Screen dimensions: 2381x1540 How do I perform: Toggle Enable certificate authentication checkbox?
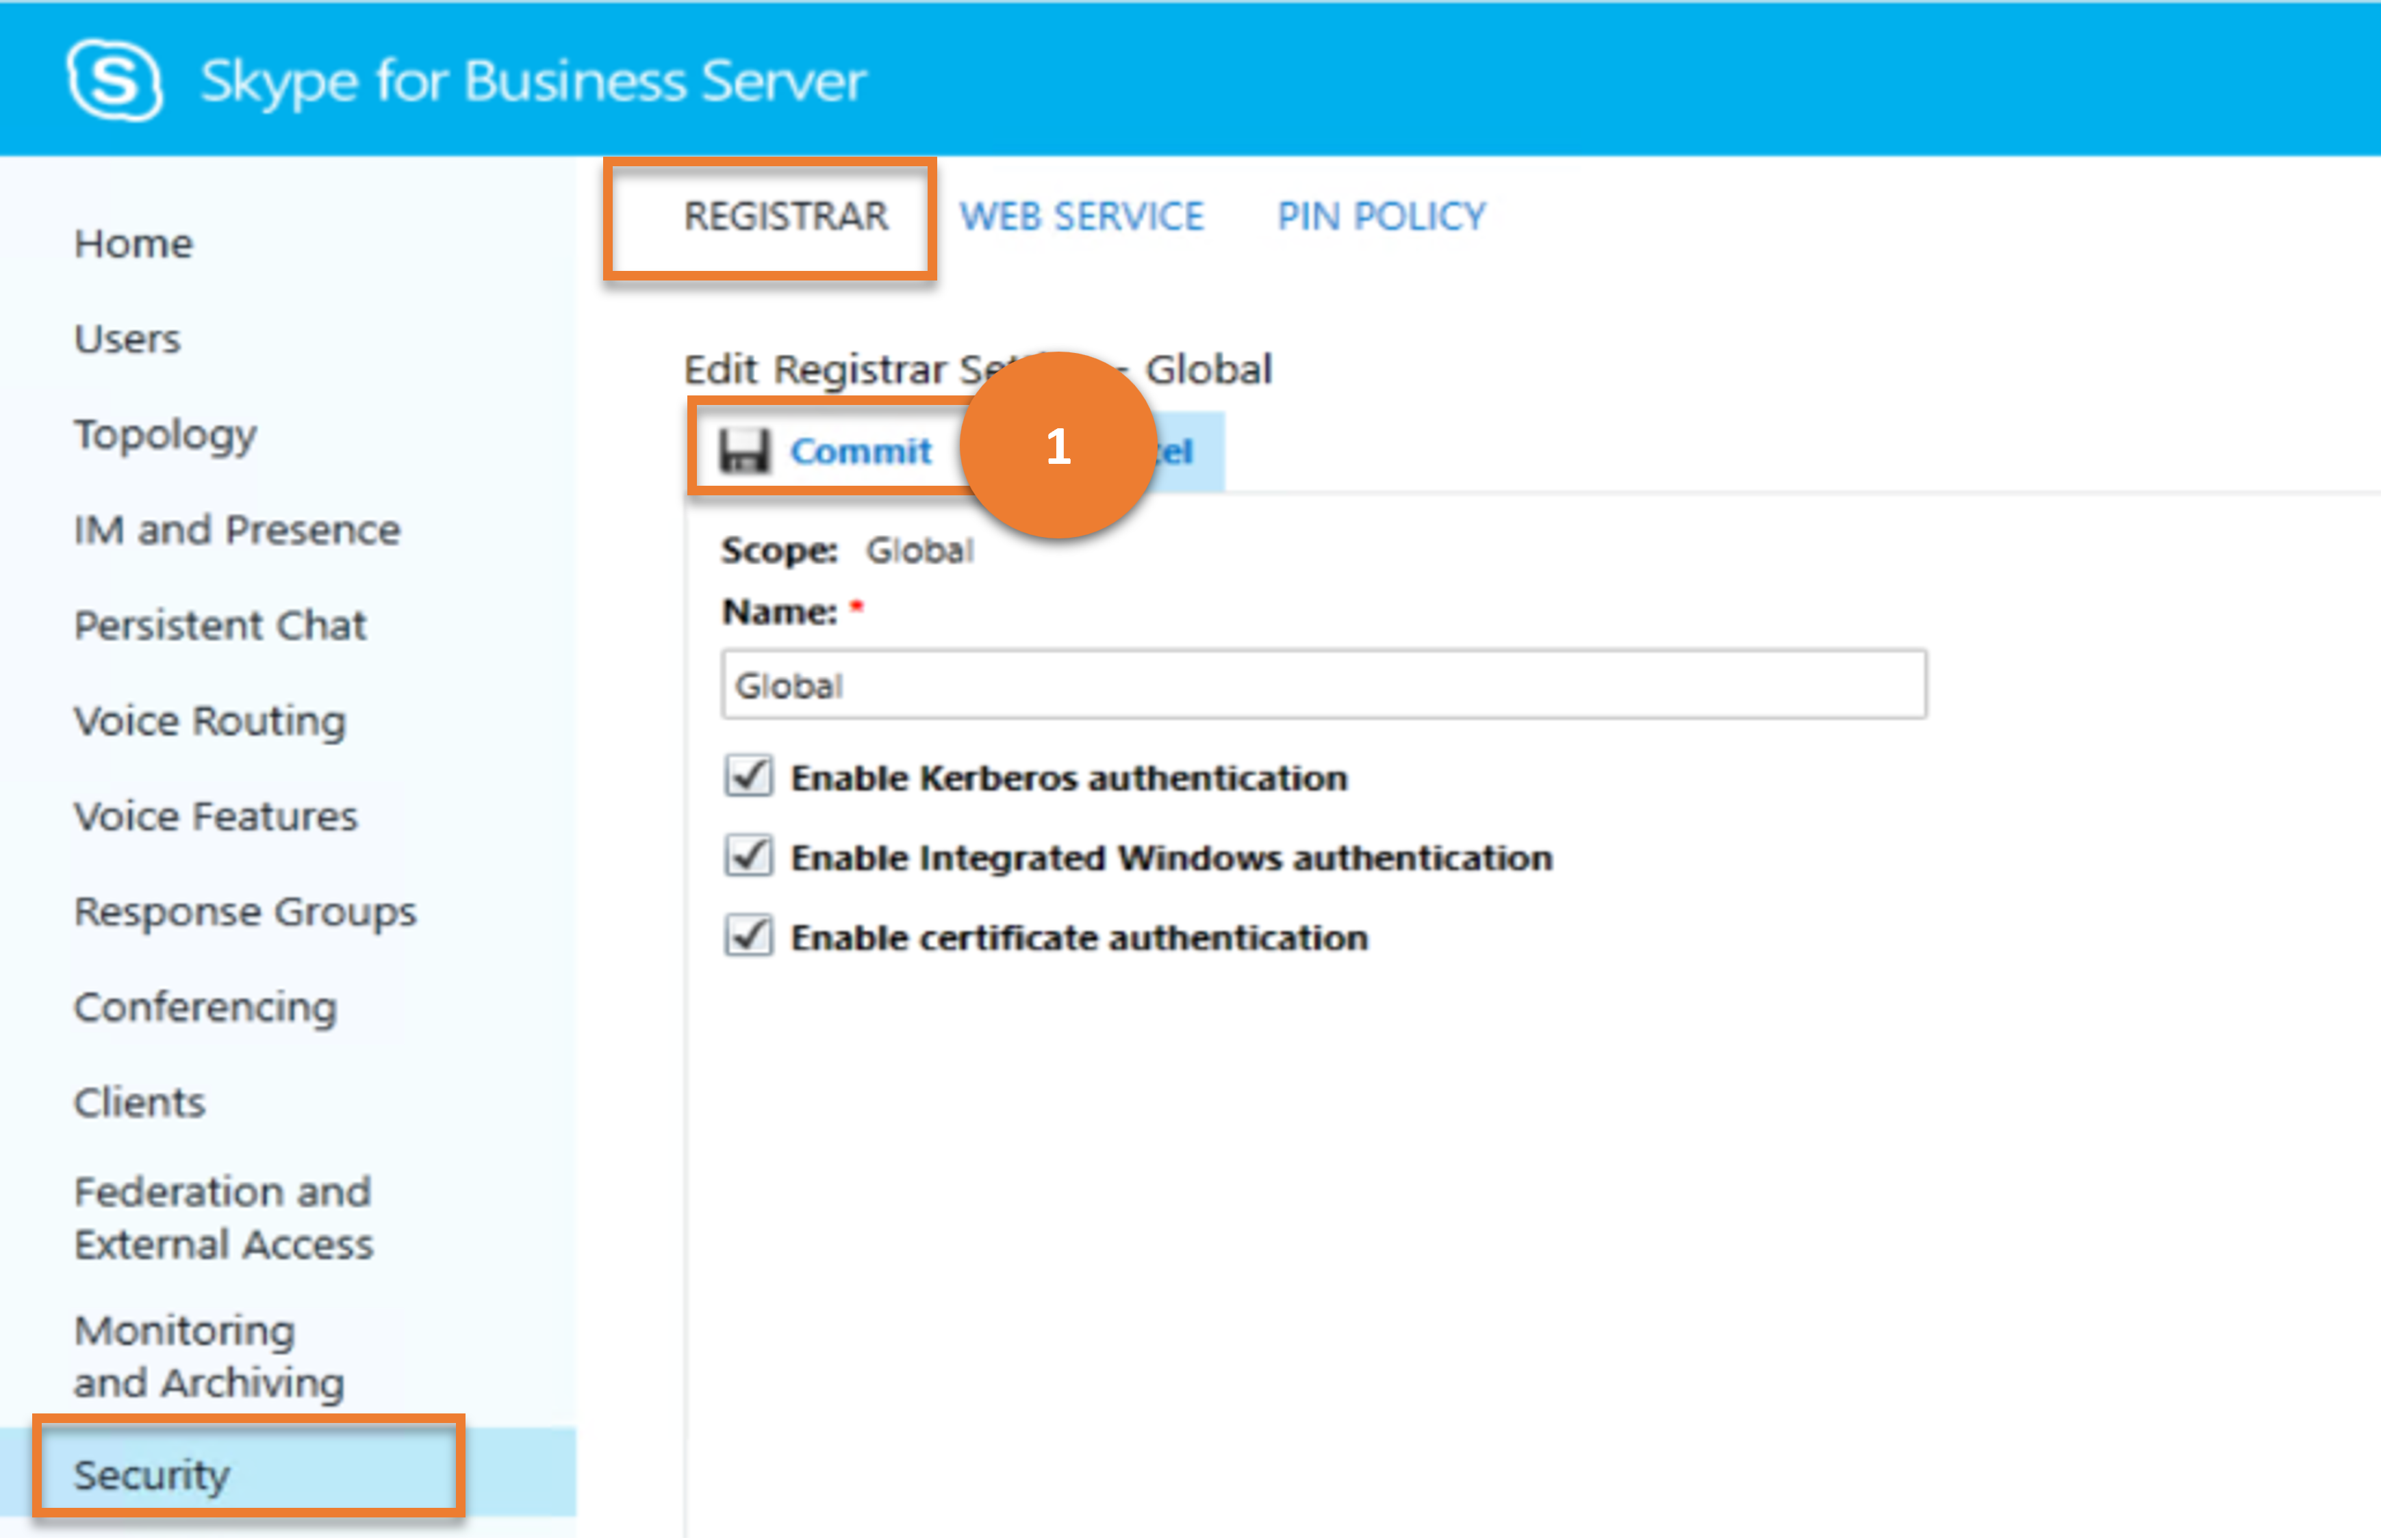pos(748,936)
